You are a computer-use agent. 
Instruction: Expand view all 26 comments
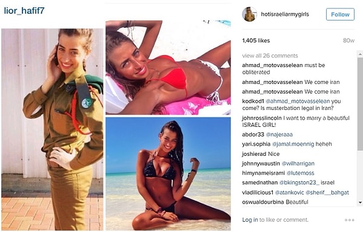(x=270, y=56)
